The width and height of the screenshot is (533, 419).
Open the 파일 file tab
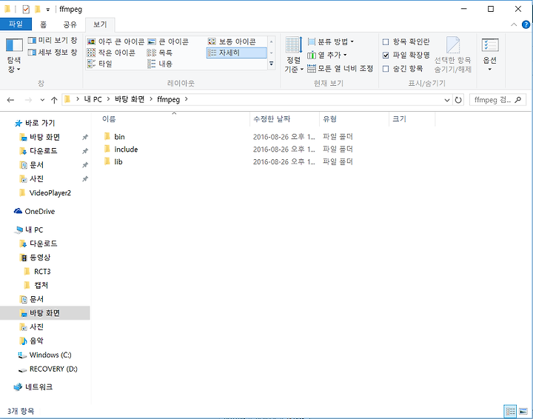point(16,24)
